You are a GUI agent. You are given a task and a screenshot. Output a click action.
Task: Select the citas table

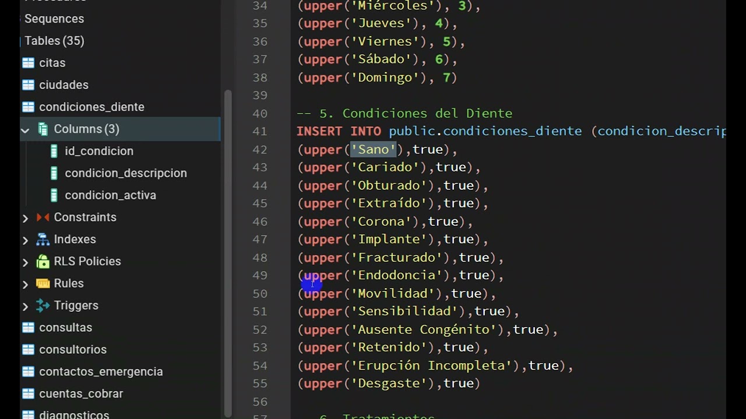pos(52,63)
